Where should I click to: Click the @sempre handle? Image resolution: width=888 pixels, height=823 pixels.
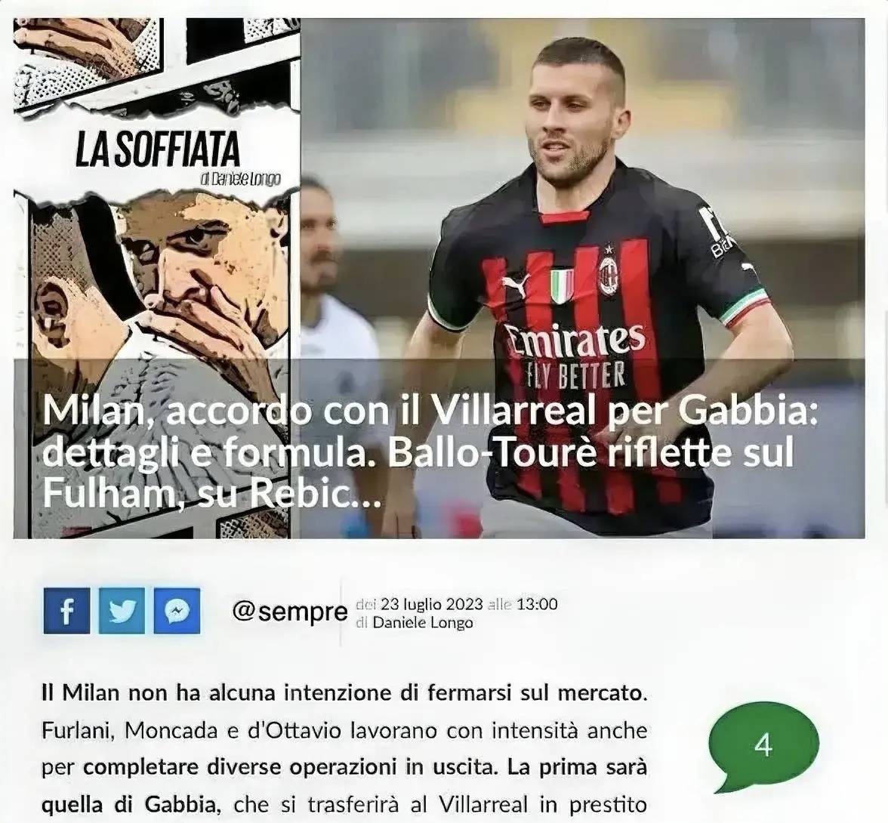[289, 611]
